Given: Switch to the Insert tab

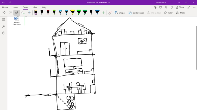Looking at the screenshot, I should pyautogui.click(x=15, y=7).
